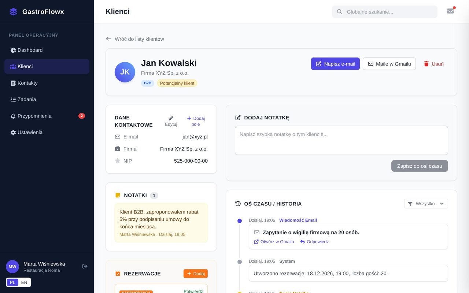Click the briefcase icon beside Firma
The width and height of the screenshot is (469, 293).
pyautogui.click(x=118, y=149)
